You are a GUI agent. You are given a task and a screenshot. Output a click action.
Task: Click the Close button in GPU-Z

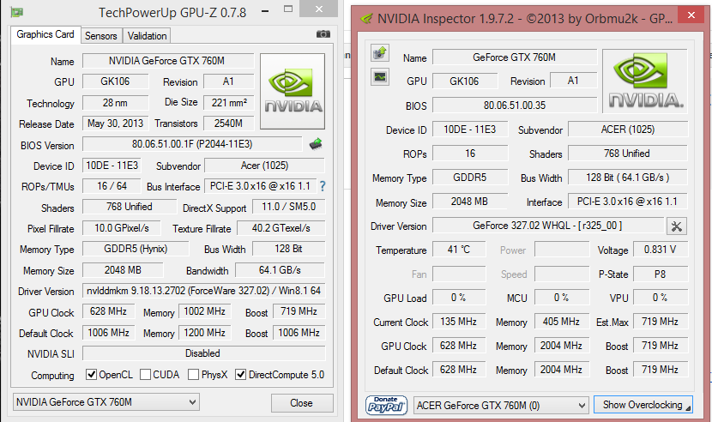point(302,403)
